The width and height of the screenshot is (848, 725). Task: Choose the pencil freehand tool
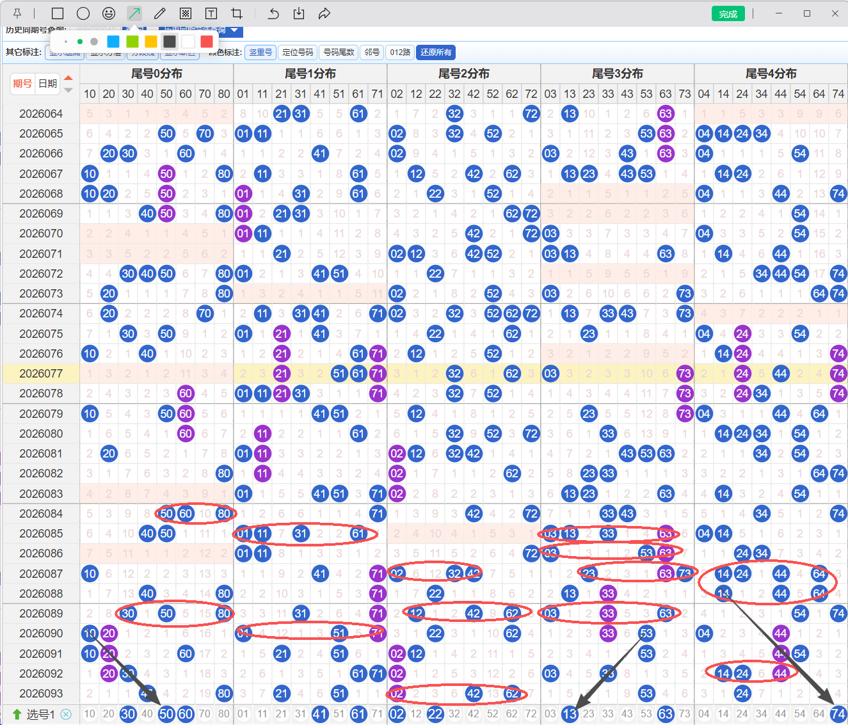(160, 13)
